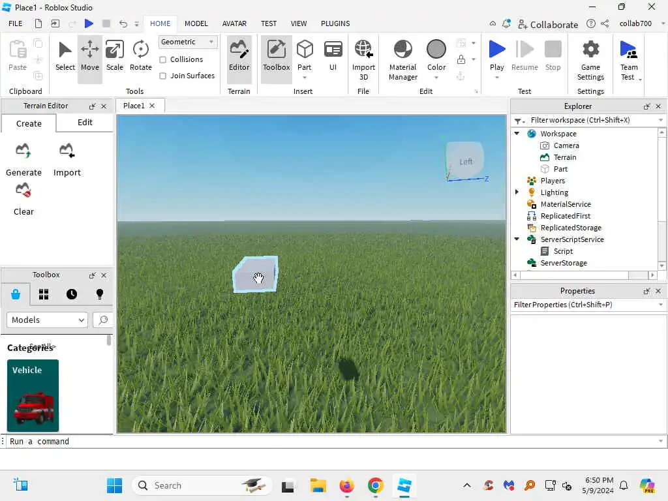Click the Generate terrain tool
668x501 pixels.
pos(23,160)
